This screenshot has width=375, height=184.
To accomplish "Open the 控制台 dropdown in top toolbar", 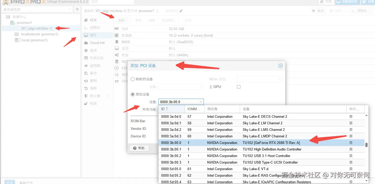I will [362, 11].
